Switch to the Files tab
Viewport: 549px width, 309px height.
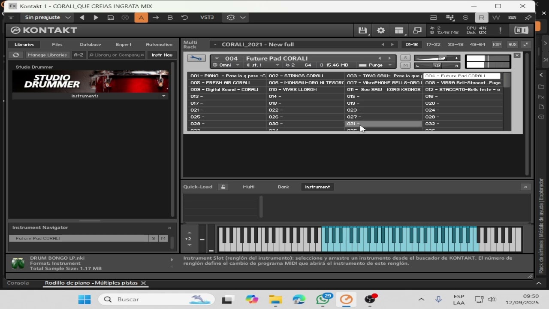point(57,45)
